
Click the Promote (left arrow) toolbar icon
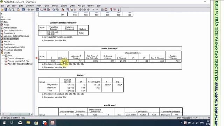85,10
